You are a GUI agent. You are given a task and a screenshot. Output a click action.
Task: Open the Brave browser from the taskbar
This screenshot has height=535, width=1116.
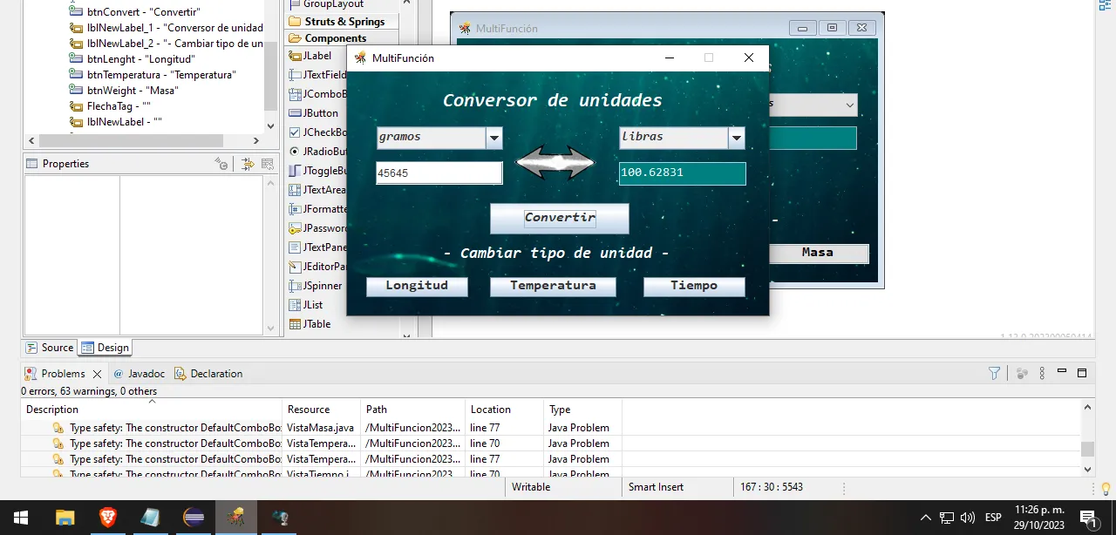coord(108,518)
